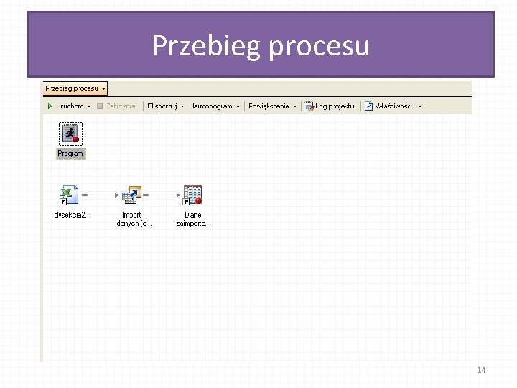Click the connector arrow from Import to Dane

coord(162,195)
